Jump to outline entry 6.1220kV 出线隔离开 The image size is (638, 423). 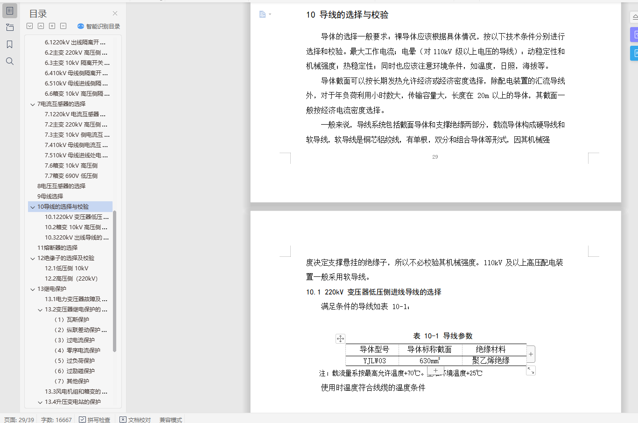pos(75,42)
